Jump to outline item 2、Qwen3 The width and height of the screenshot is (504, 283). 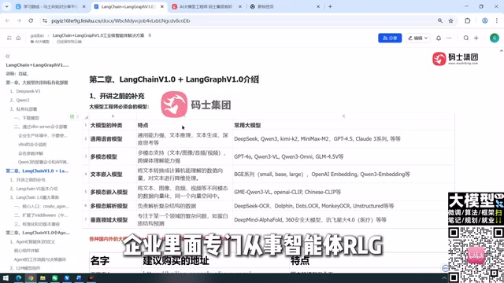click(20, 100)
